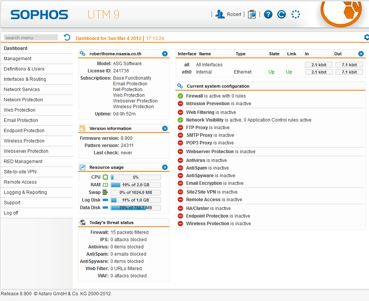Open Web Protection menu
The width and height of the screenshot is (369, 301).
coord(37,110)
